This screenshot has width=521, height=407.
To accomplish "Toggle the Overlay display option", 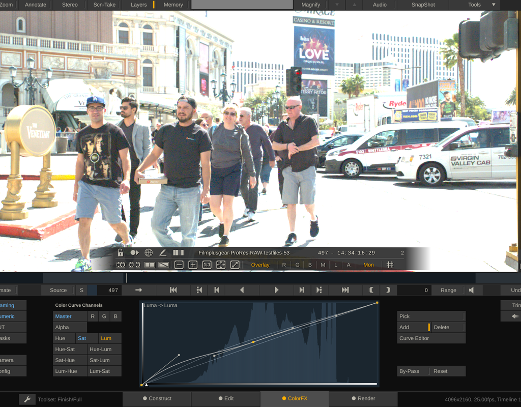I will tap(260, 265).
